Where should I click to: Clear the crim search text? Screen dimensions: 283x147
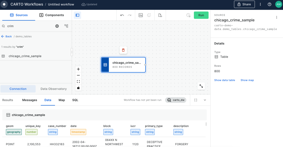57,26
